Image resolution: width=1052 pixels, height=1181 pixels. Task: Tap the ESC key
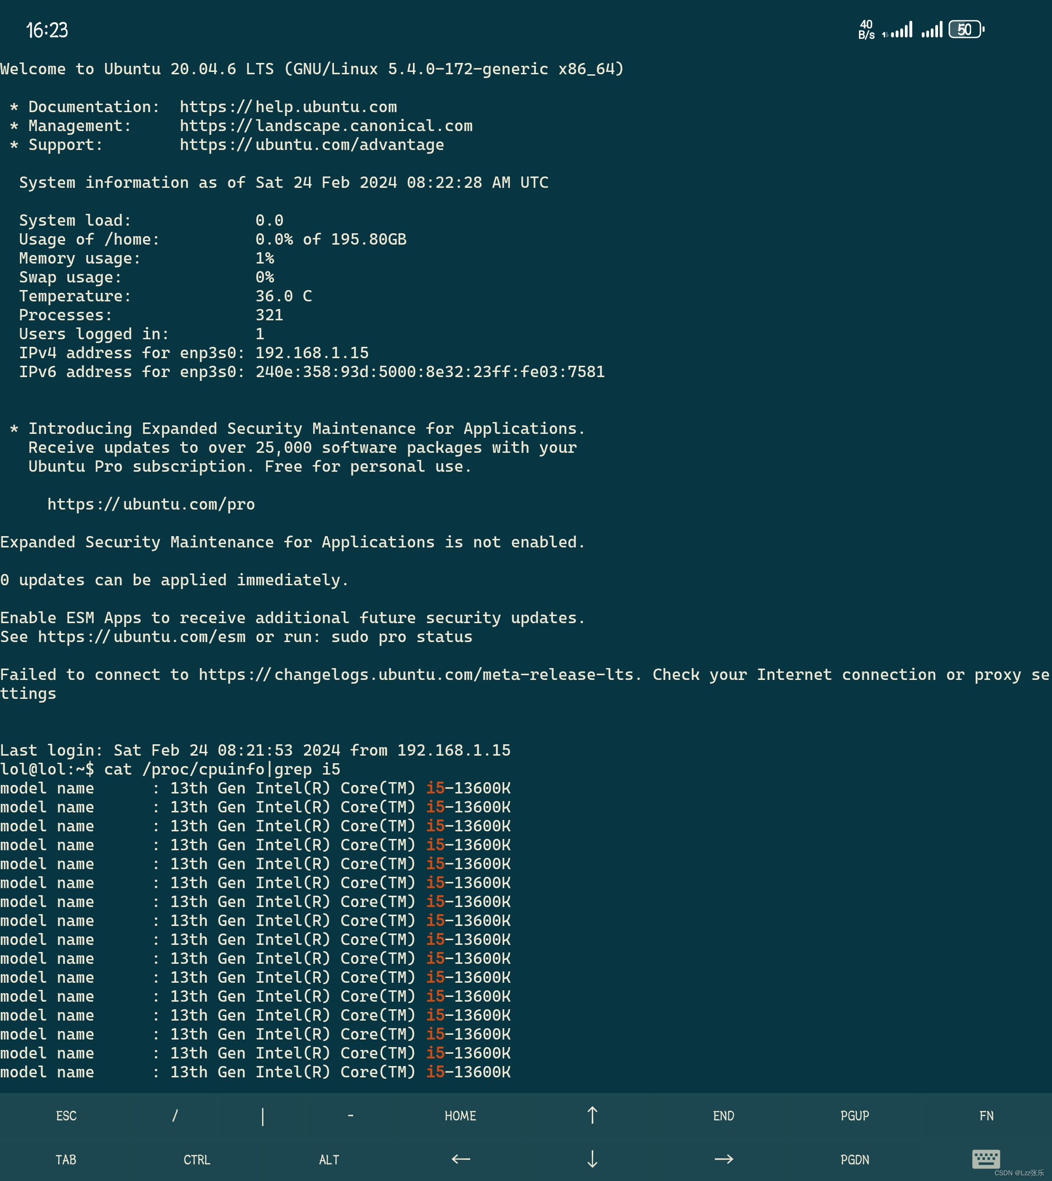[66, 1116]
